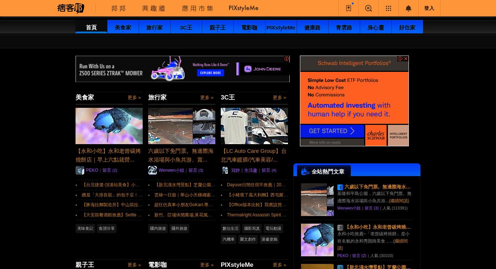Click 繼續閱讀 in hot article 1
The width and height of the screenshot is (496, 269).
click(x=399, y=201)
